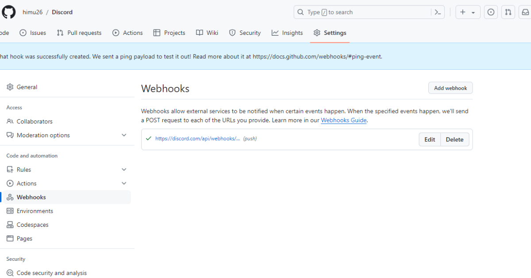Expand the Rules sidebar section
Viewport: 531px width, 278px height.
tap(124, 169)
